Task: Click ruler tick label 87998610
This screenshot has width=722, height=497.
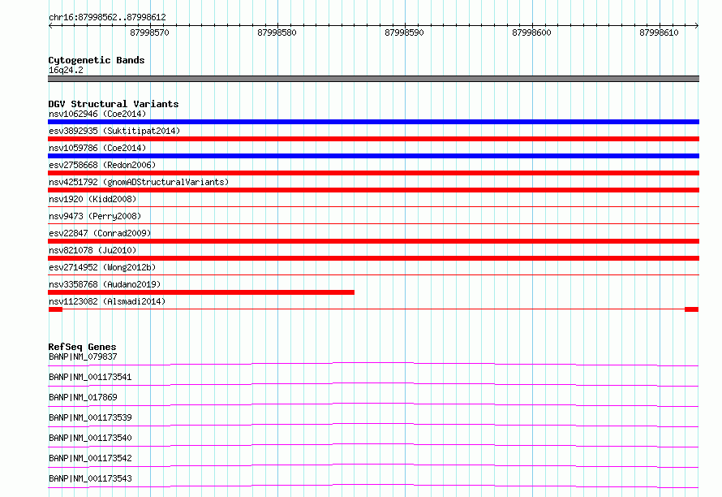Action: click(659, 32)
